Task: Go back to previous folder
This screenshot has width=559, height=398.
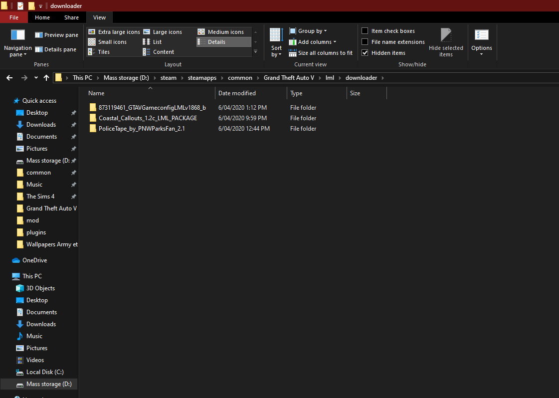Action: (x=9, y=78)
